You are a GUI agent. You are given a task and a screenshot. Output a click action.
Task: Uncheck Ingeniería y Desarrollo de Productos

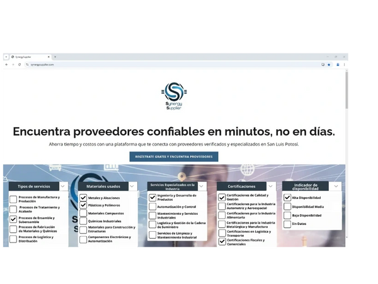152,198
